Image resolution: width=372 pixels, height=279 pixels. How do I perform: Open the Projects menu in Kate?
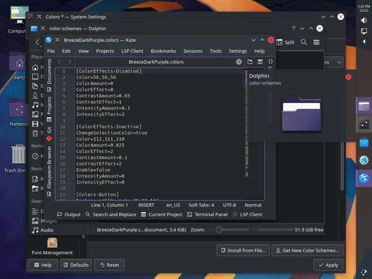[105, 51]
